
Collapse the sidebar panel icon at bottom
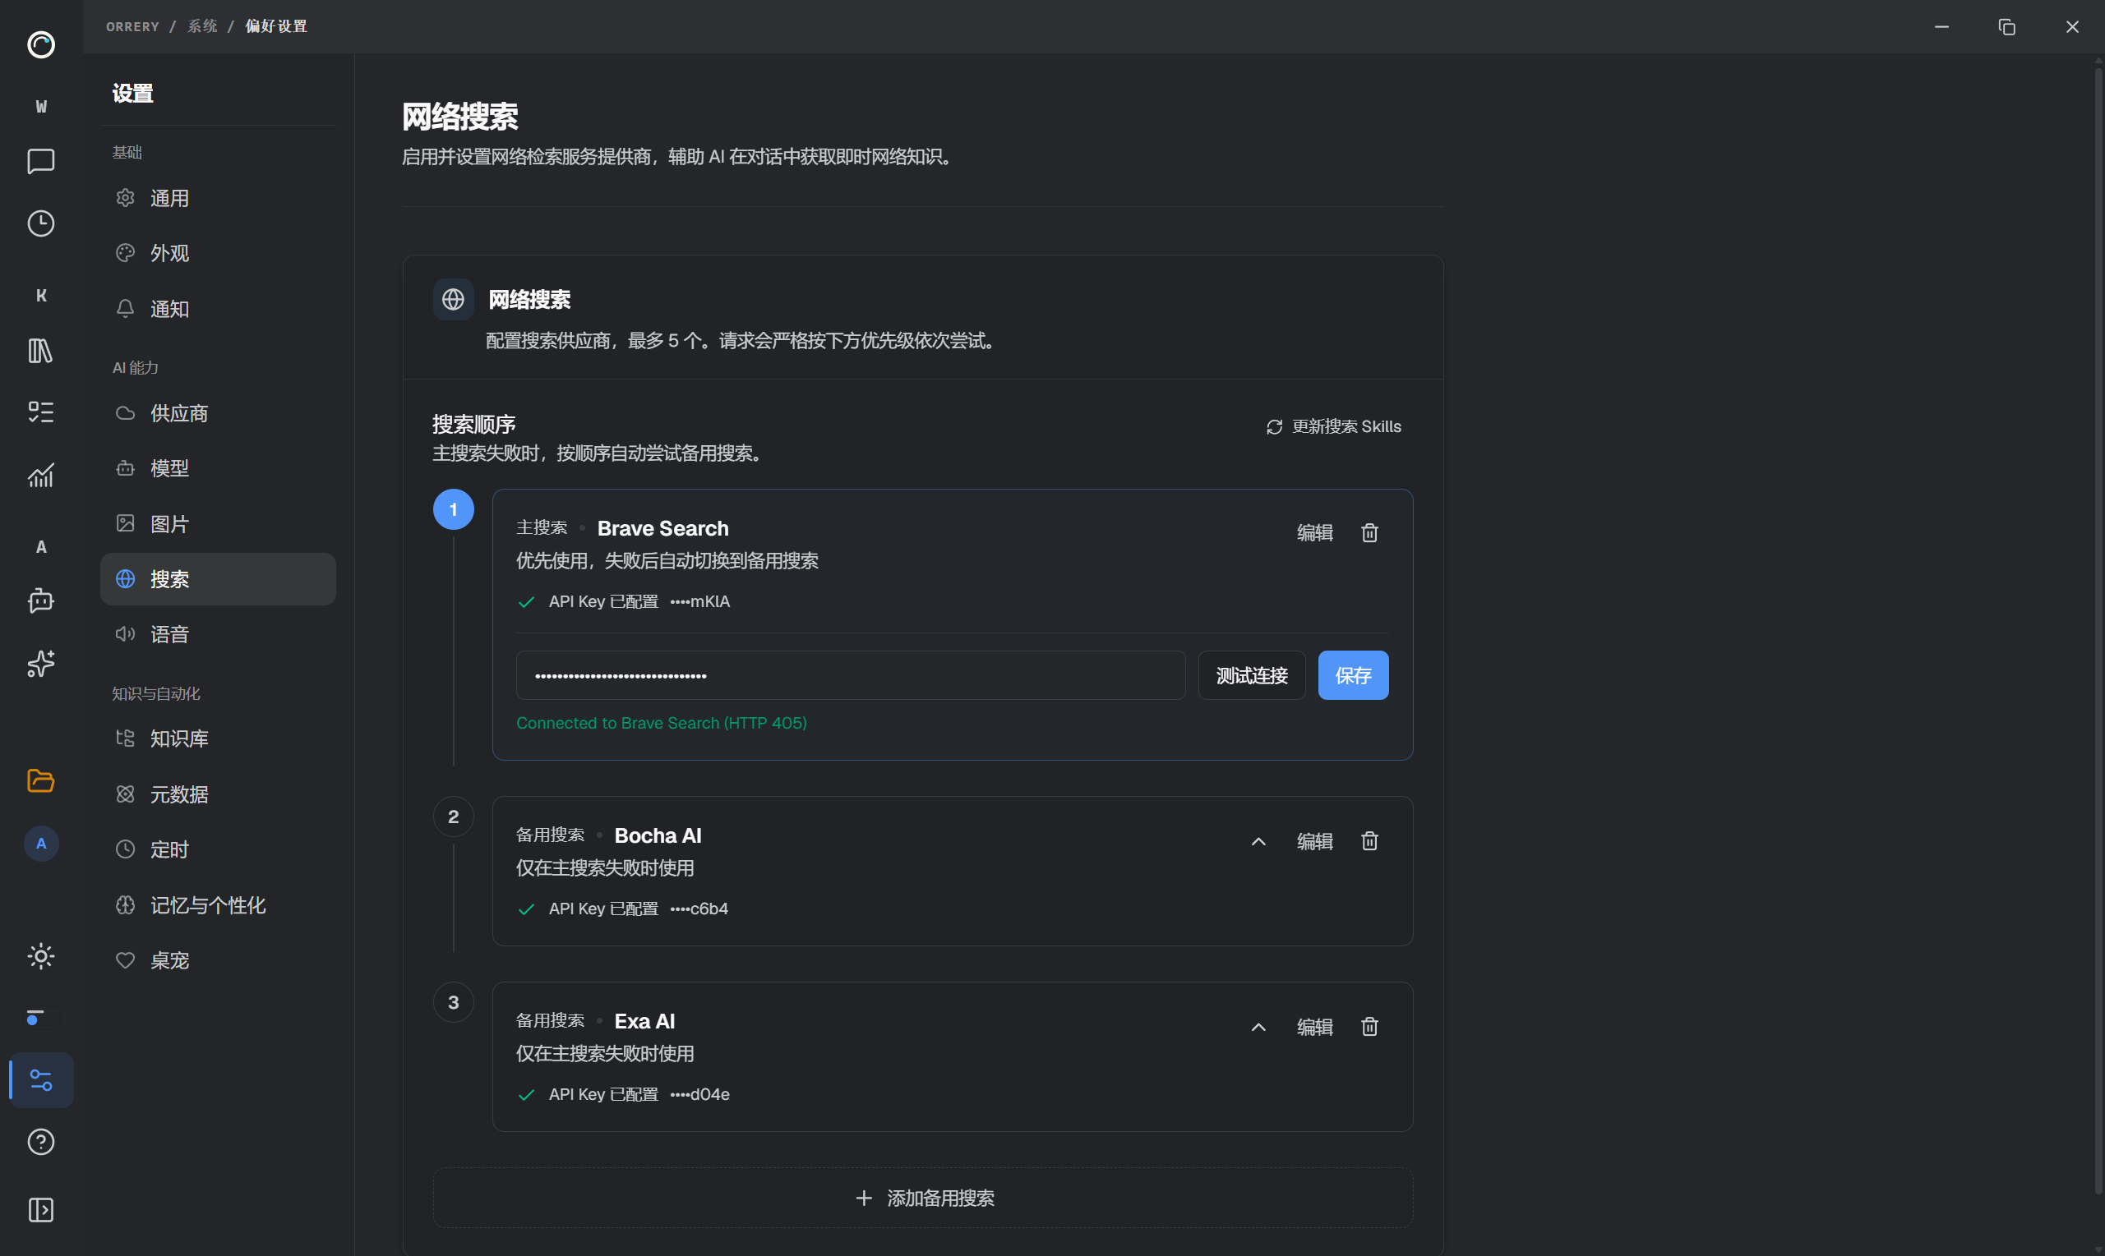point(40,1209)
